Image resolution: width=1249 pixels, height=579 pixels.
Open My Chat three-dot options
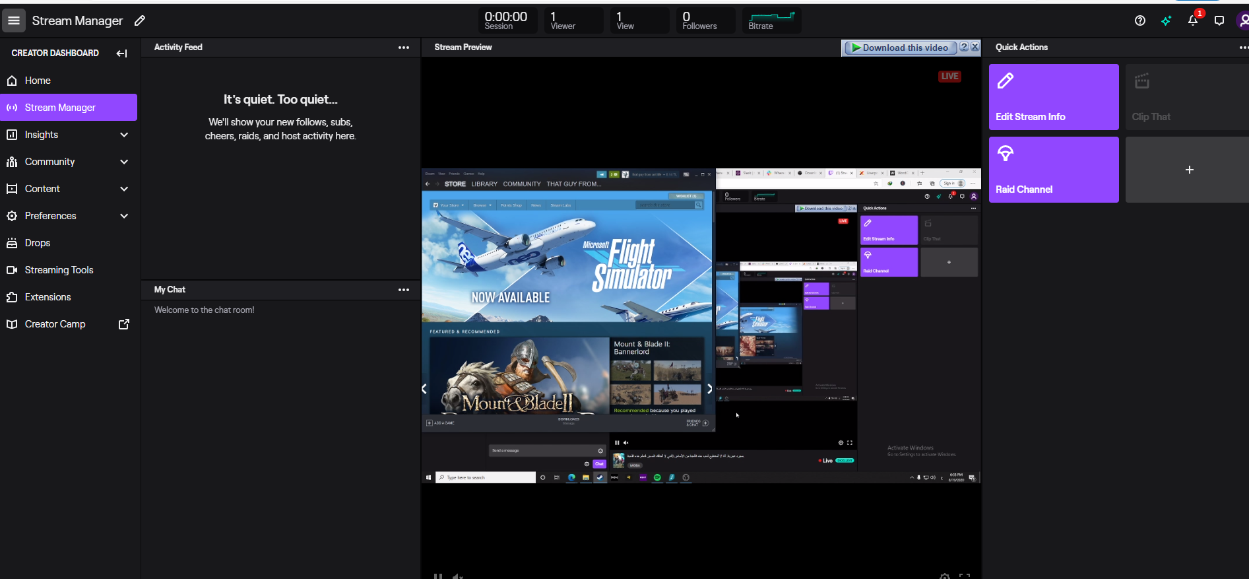[x=404, y=290]
